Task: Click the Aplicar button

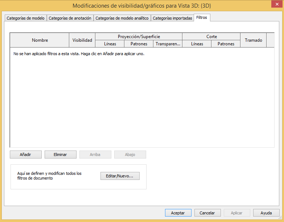Action: tap(237, 213)
